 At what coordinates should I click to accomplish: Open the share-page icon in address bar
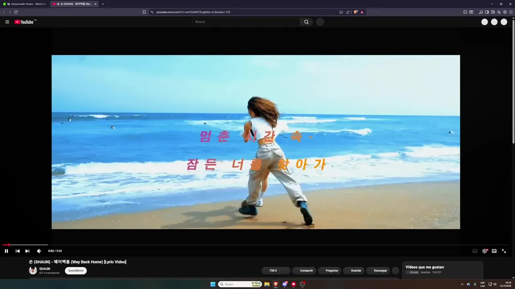348,12
